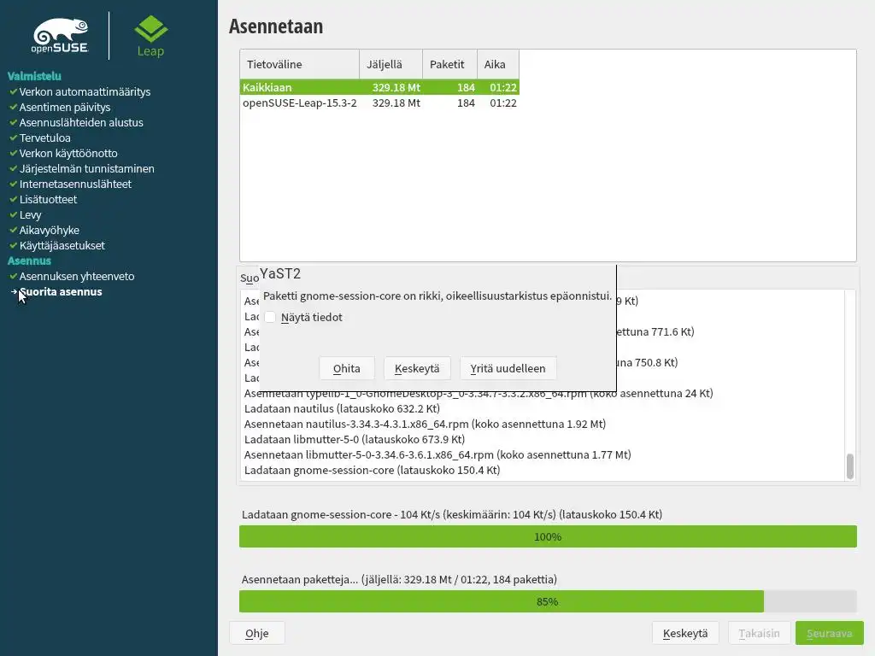Image resolution: width=875 pixels, height=656 pixels.
Task: Click the 100% download progress bar
Action: [x=548, y=536]
